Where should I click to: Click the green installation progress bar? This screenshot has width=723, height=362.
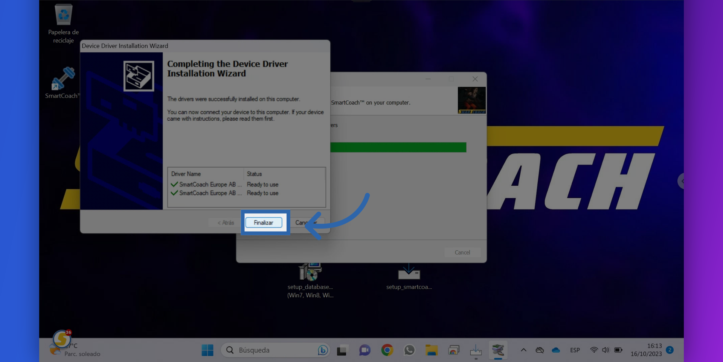[399, 147]
